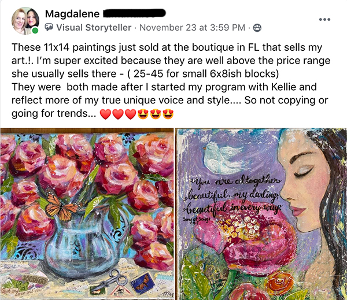Click the blacked-out surname next to Magdalene
The image size is (347, 300).
click(134, 13)
